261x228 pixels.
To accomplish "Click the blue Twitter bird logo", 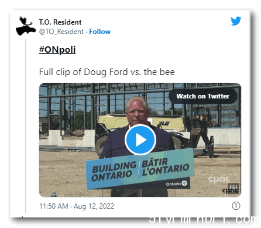I will [236, 21].
